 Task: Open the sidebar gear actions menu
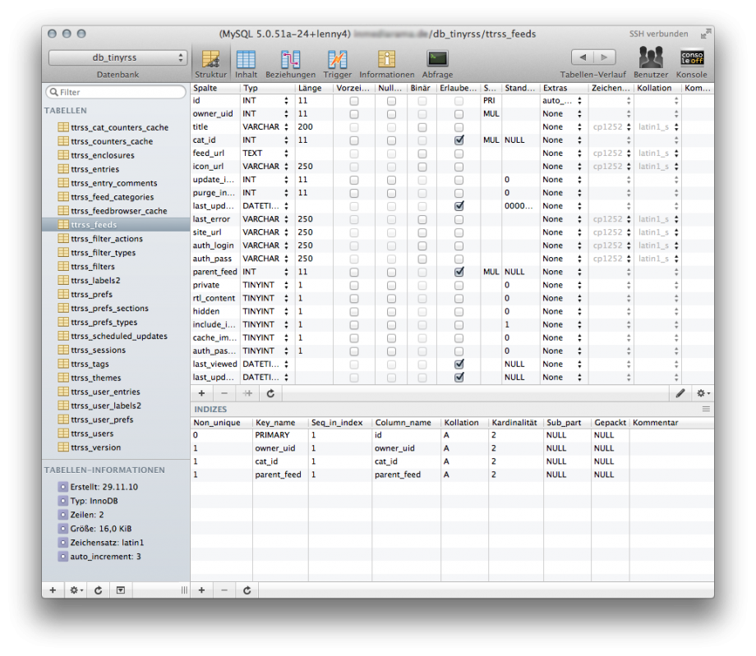76,590
